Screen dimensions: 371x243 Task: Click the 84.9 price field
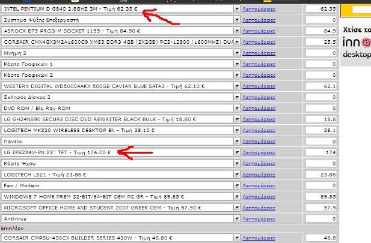321,31
